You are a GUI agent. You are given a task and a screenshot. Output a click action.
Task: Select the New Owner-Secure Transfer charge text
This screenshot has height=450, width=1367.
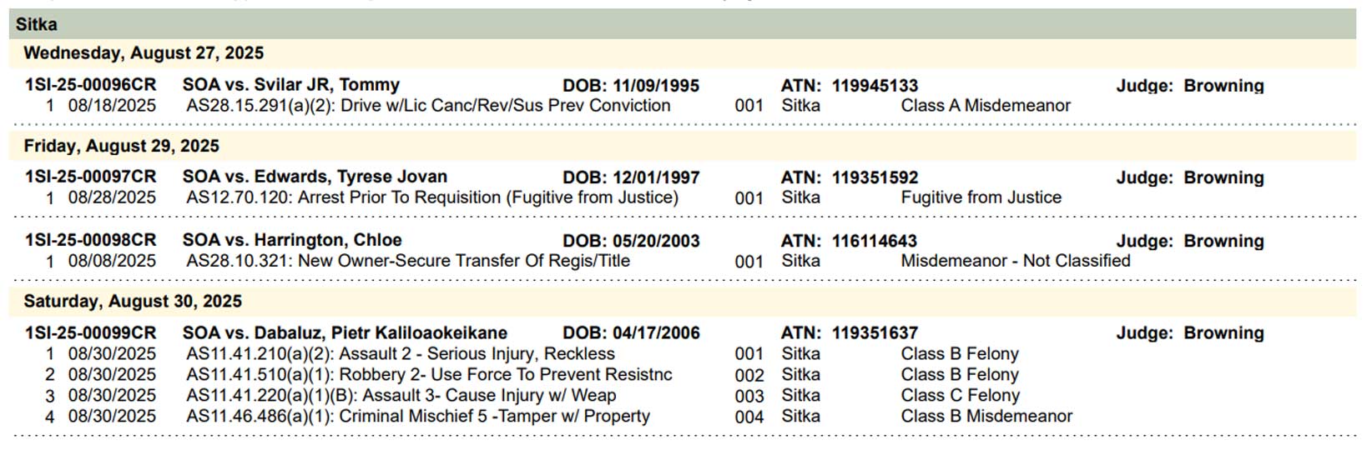tap(408, 261)
